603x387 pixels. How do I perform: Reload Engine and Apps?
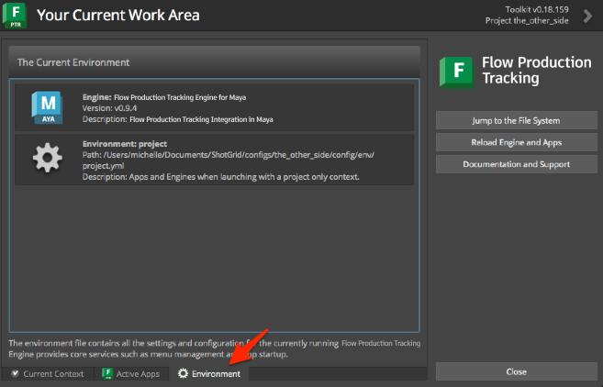tap(516, 142)
